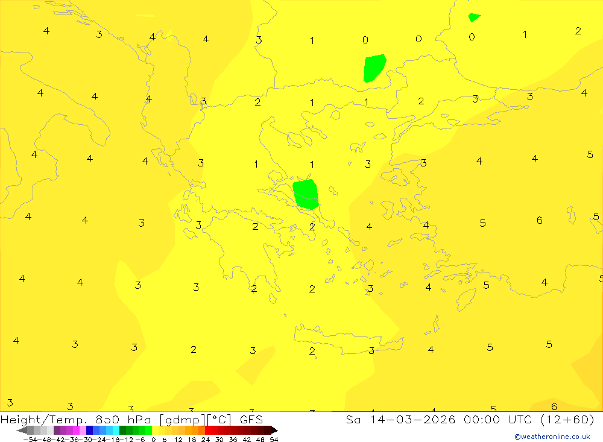
Task: Click the green cold patch over central Greece
Action: (306, 194)
